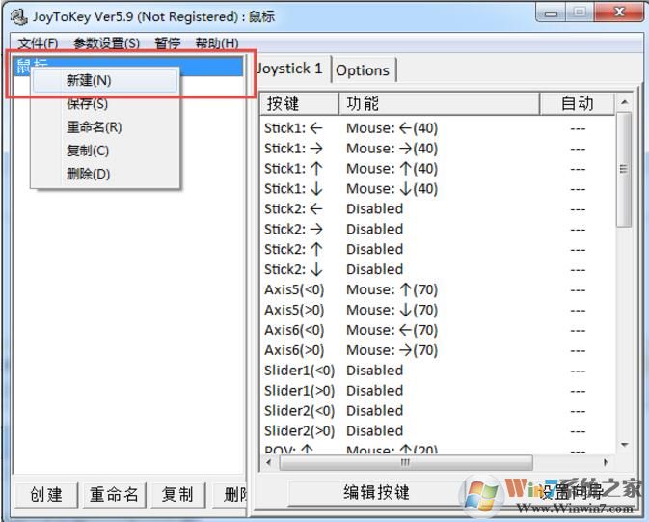Select the Stick2: ↓ row
This screenshot has height=522, width=649.
(438, 270)
